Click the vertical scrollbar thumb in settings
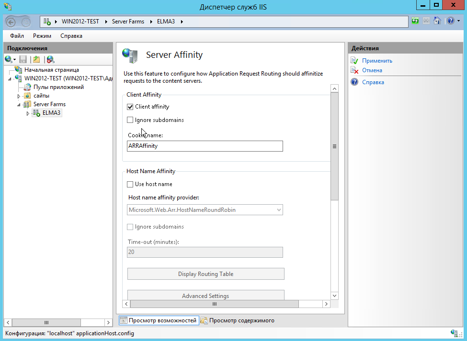Viewport: 467px width, 341px height. [x=334, y=146]
